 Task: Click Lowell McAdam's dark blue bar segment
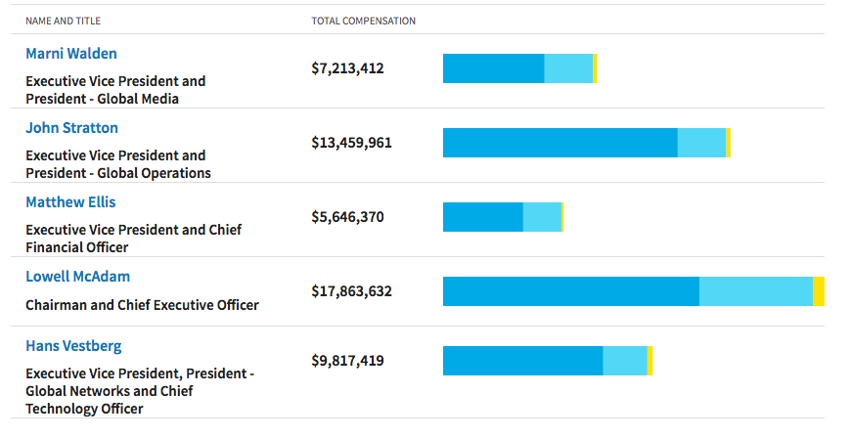point(571,291)
